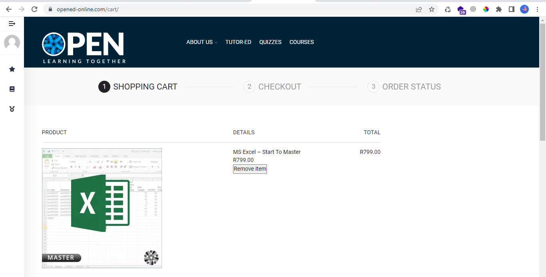
Task: Click the DETAILS column header
Action: point(244,132)
